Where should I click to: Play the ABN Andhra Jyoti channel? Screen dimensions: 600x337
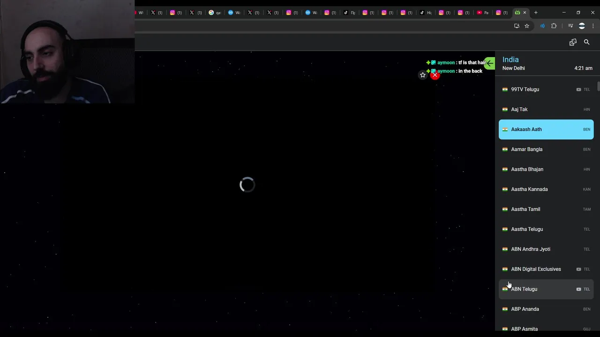pyautogui.click(x=546, y=249)
